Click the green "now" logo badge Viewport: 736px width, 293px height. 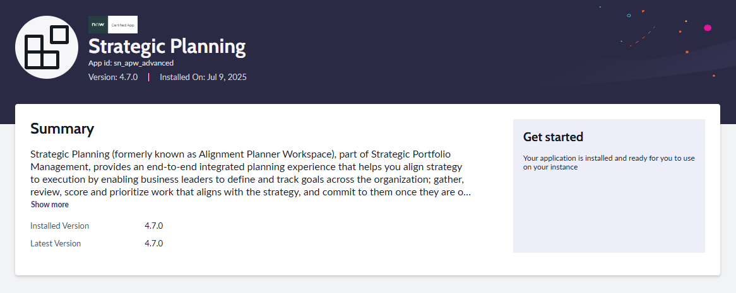click(98, 24)
